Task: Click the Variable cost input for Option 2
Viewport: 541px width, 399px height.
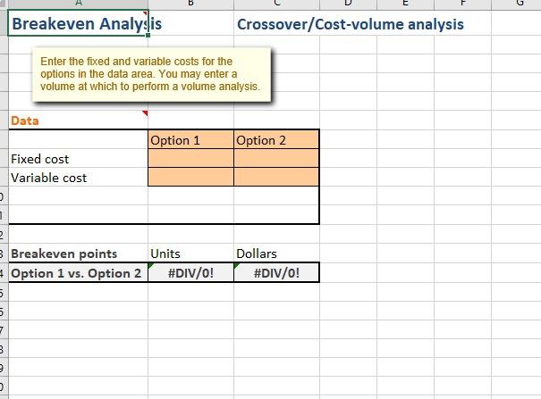Action: [276, 177]
